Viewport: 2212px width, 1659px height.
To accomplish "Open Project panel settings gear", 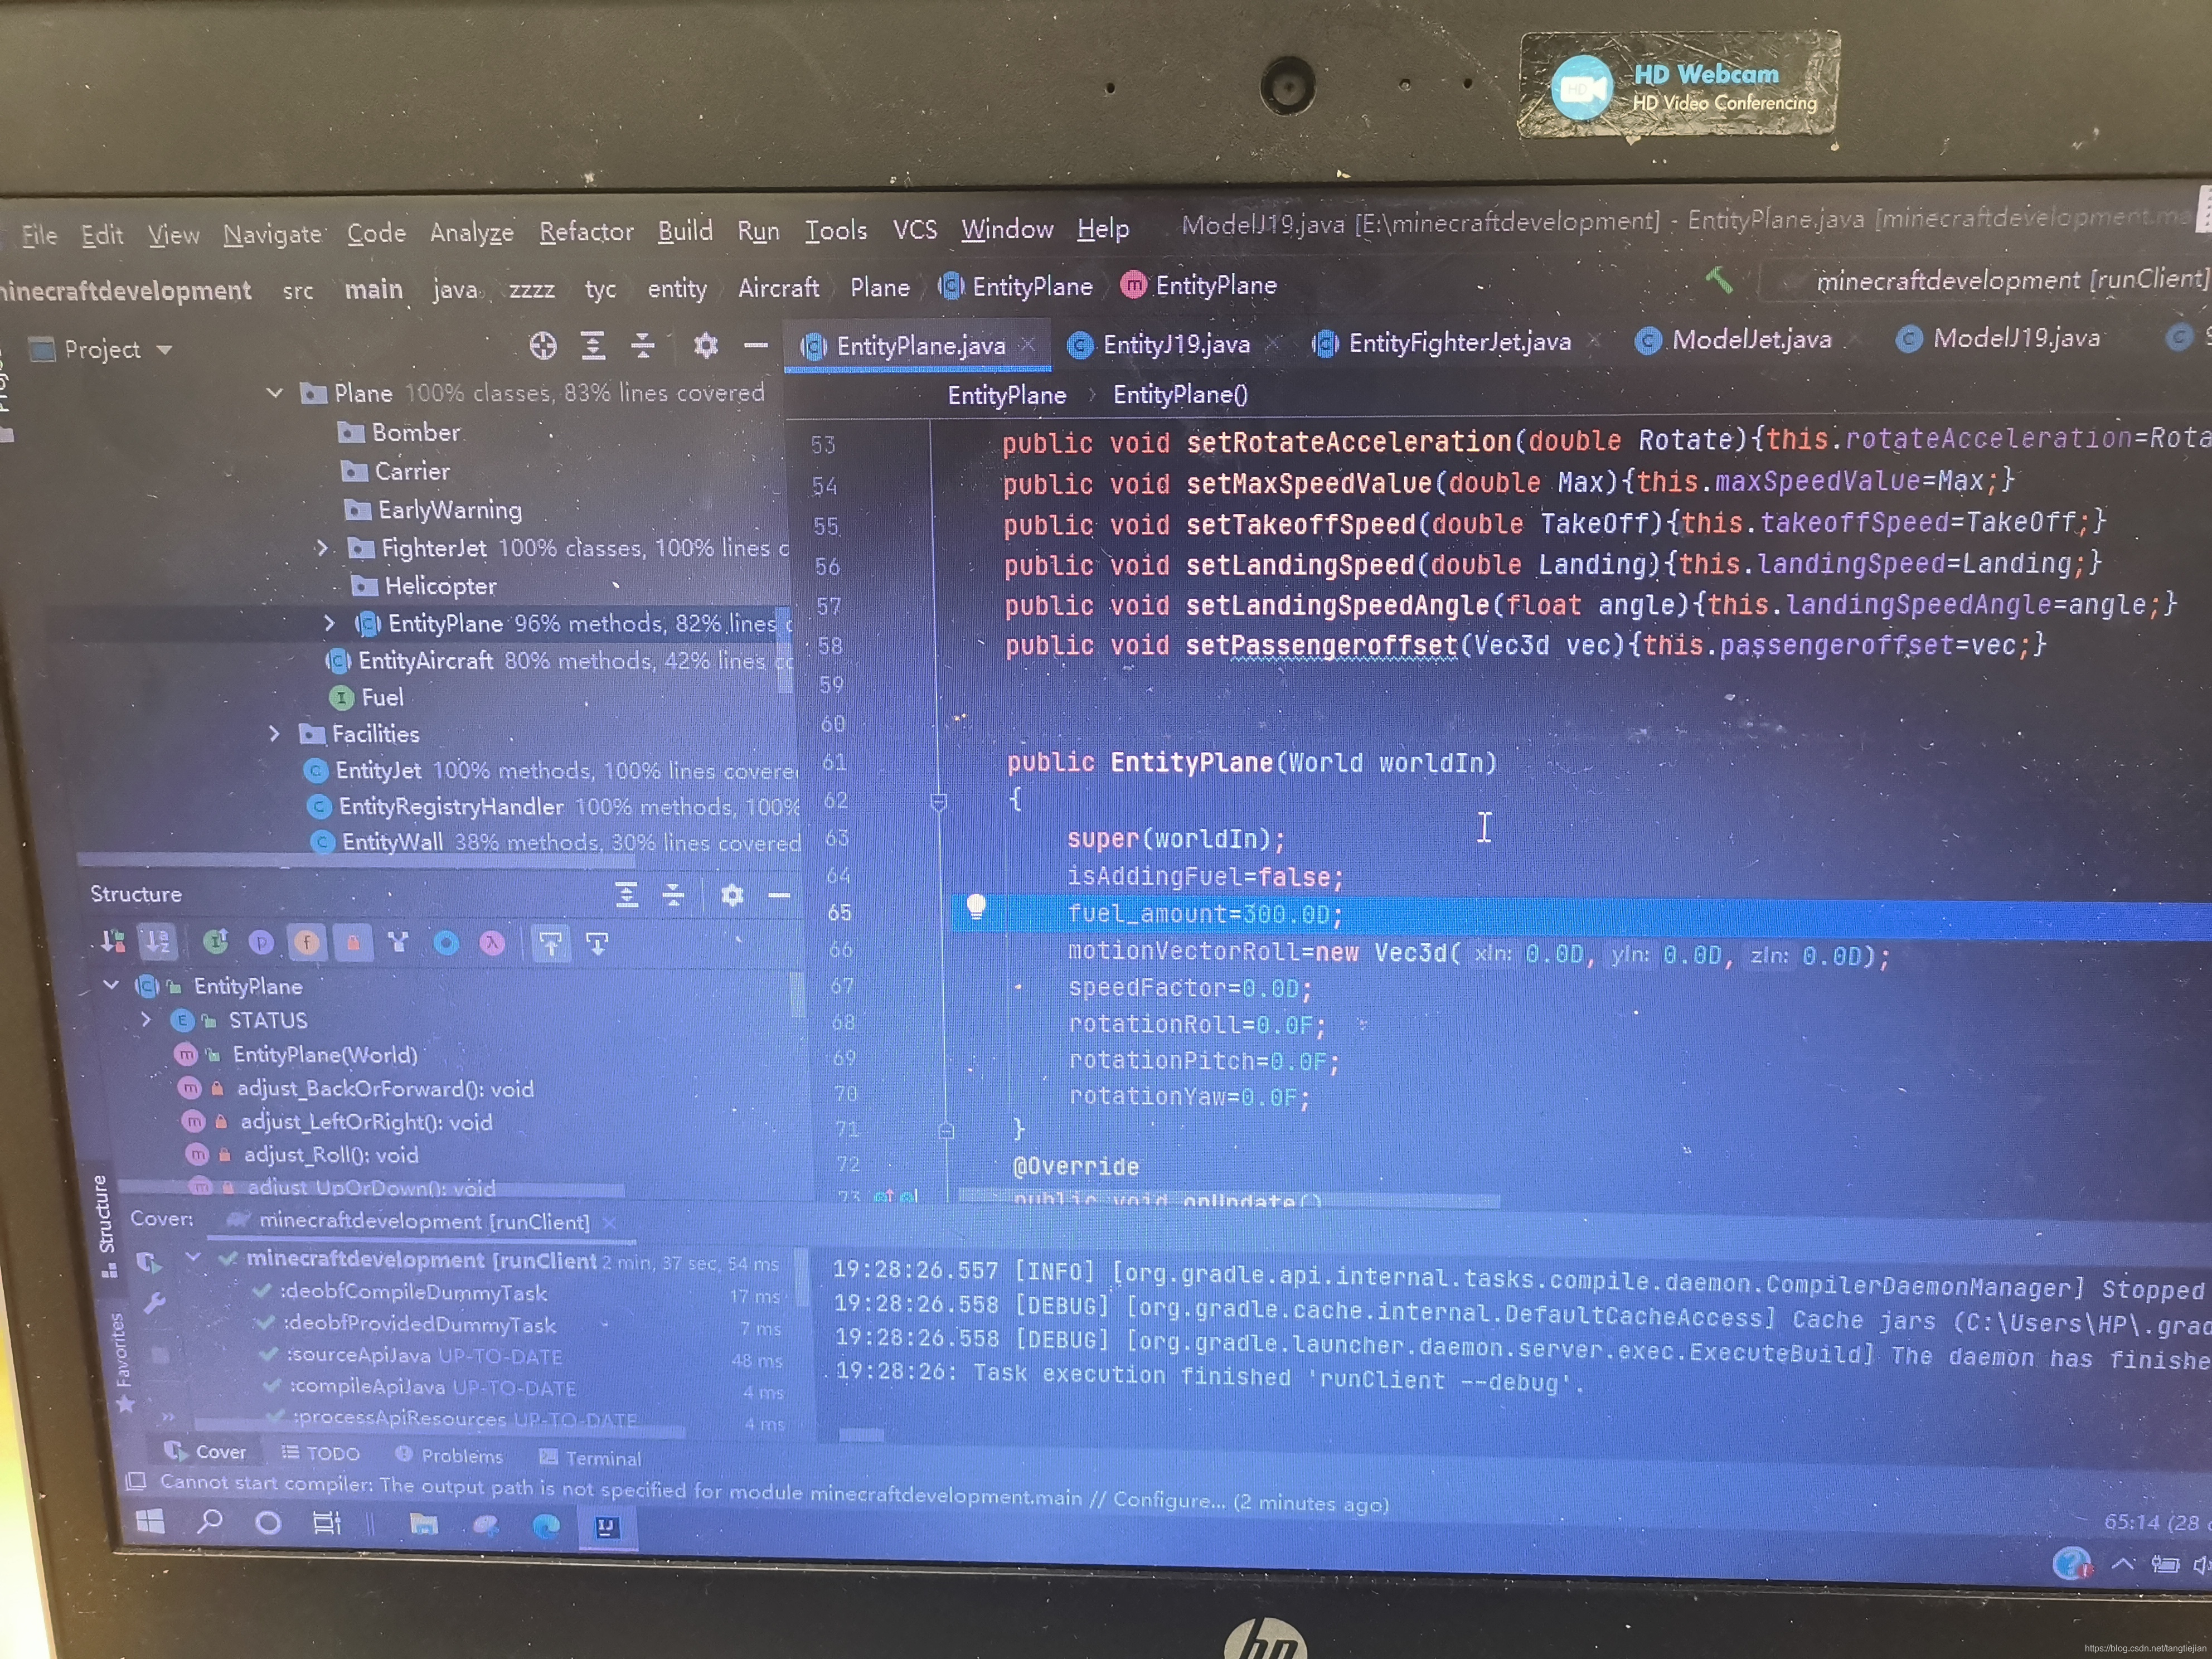I will [x=706, y=346].
